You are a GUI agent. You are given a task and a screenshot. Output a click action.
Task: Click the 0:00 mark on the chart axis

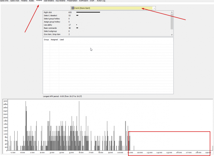pos(23,152)
